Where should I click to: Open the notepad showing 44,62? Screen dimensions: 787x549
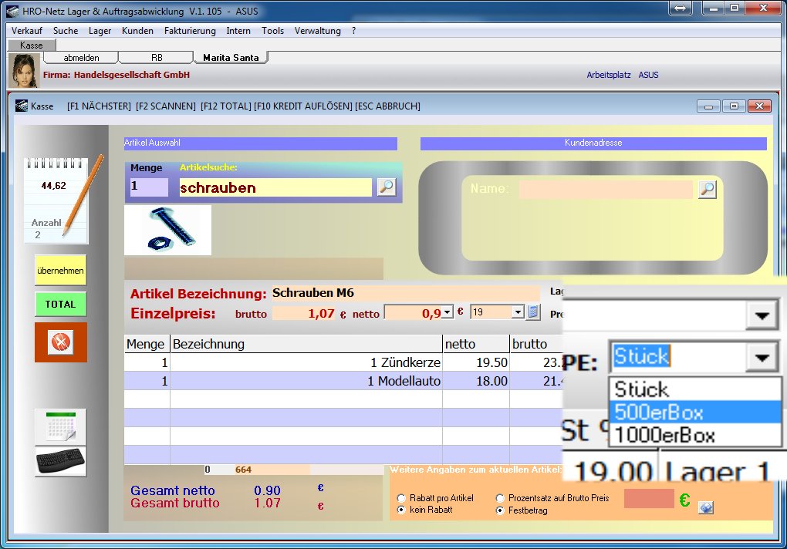tap(57, 200)
